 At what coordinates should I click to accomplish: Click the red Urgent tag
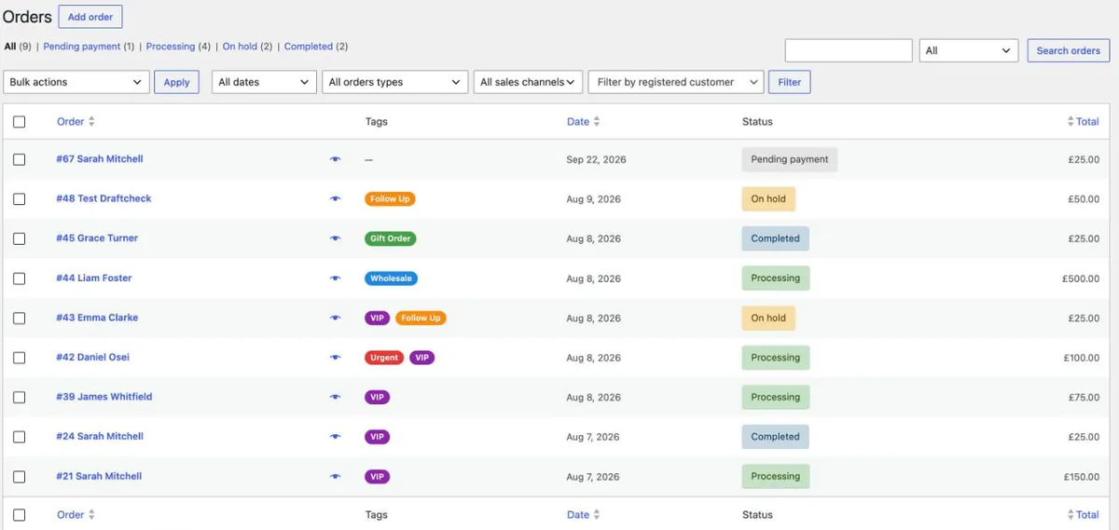pos(384,358)
